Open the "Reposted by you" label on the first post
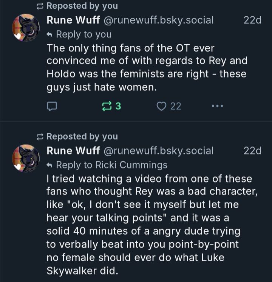Image resolution: width=272 pixels, height=282 pixels. click(x=82, y=6)
